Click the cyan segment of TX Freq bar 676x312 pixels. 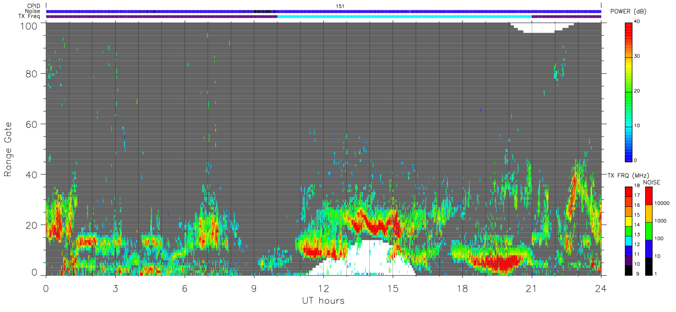[x=404, y=17]
